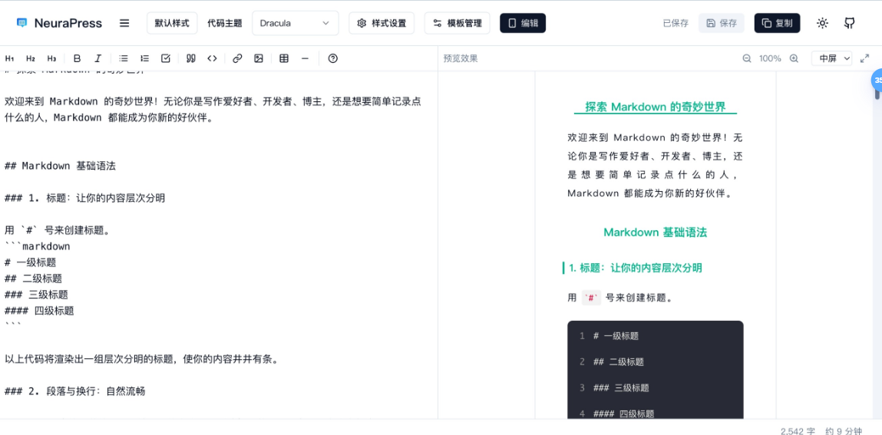Insert a Heading 3 with H3 tool

(x=51, y=58)
